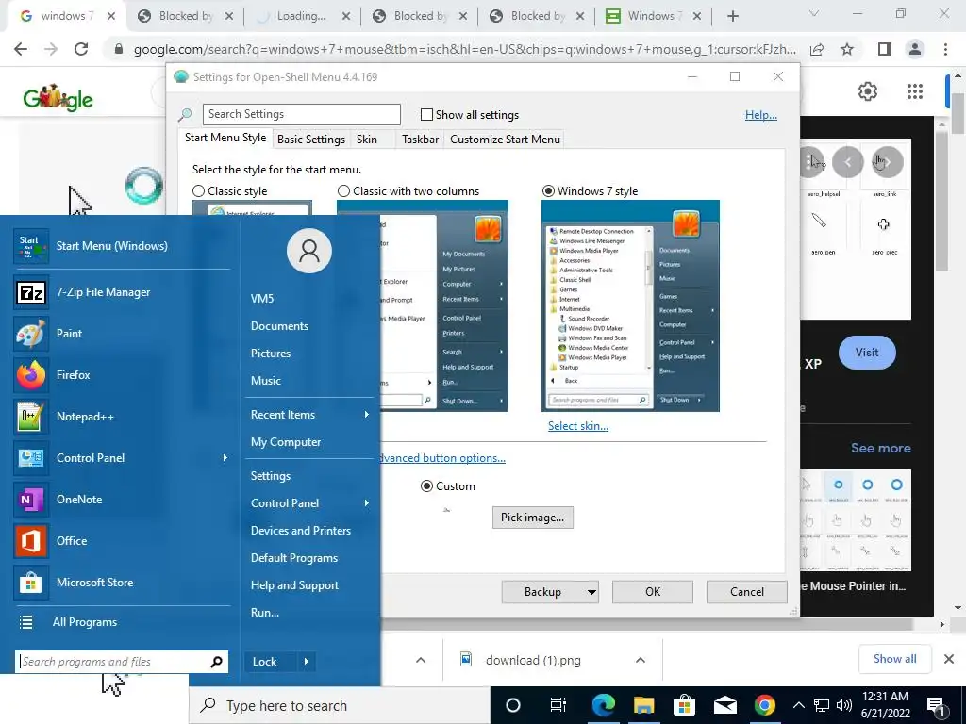The image size is (966, 724).
Task: Open Task View on the taskbar
Action: click(x=558, y=705)
